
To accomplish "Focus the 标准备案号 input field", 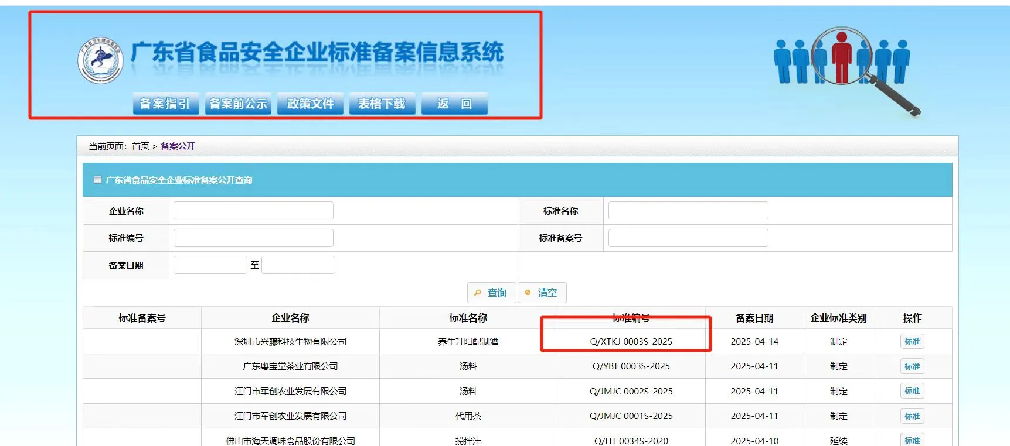I will coord(688,238).
